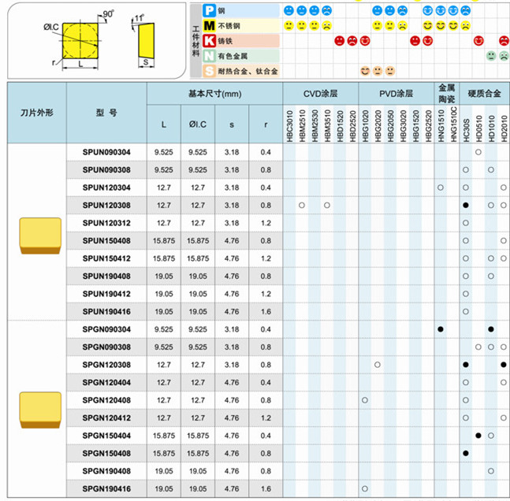
Task: Open model number SPUN090304
Action: (x=106, y=151)
